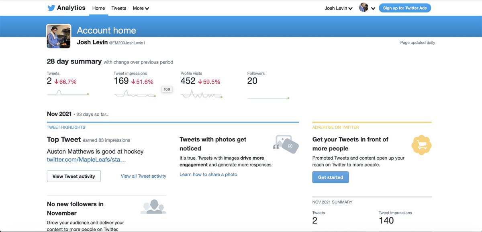Click the Top Tweet heading
The image size is (482, 232).
64,140
